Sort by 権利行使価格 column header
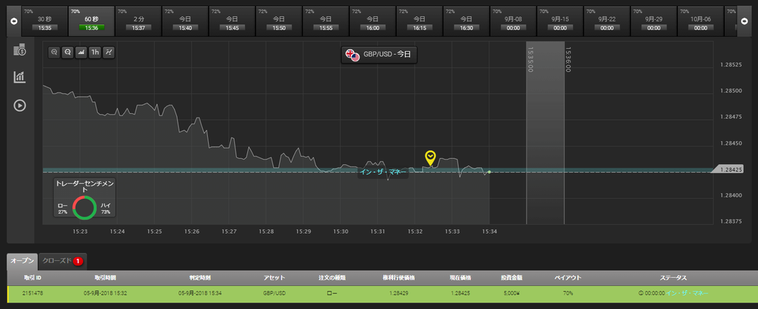This screenshot has height=309, width=758. tap(399, 278)
